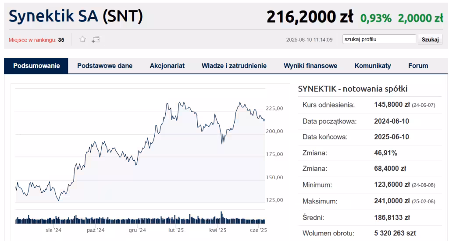
Task: Click the price chart line area
Action: pyautogui.click(x=140, y=146)
